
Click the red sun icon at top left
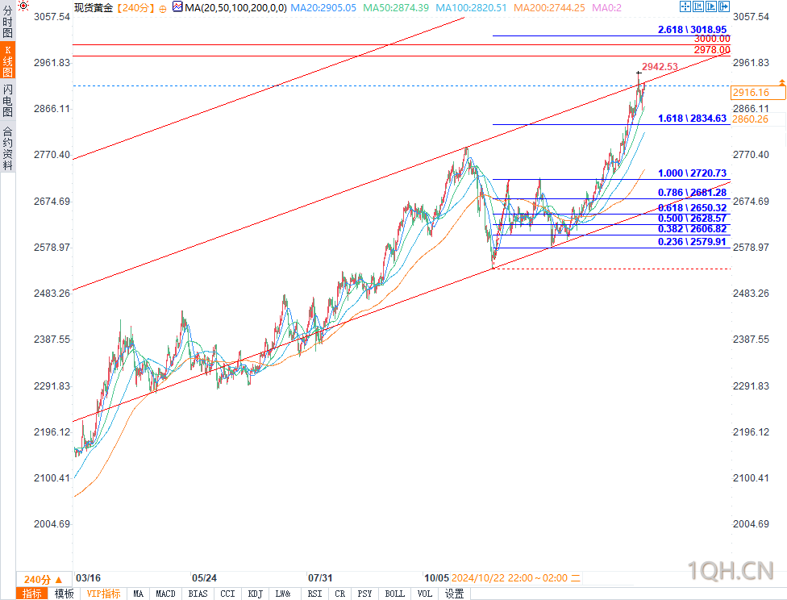23,6
